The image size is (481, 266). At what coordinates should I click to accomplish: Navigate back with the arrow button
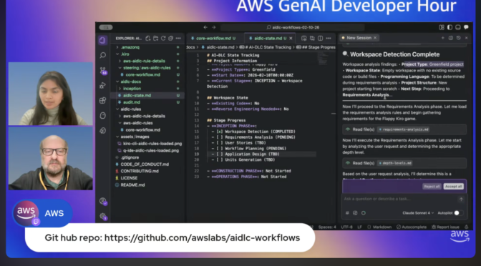(205, 27)
